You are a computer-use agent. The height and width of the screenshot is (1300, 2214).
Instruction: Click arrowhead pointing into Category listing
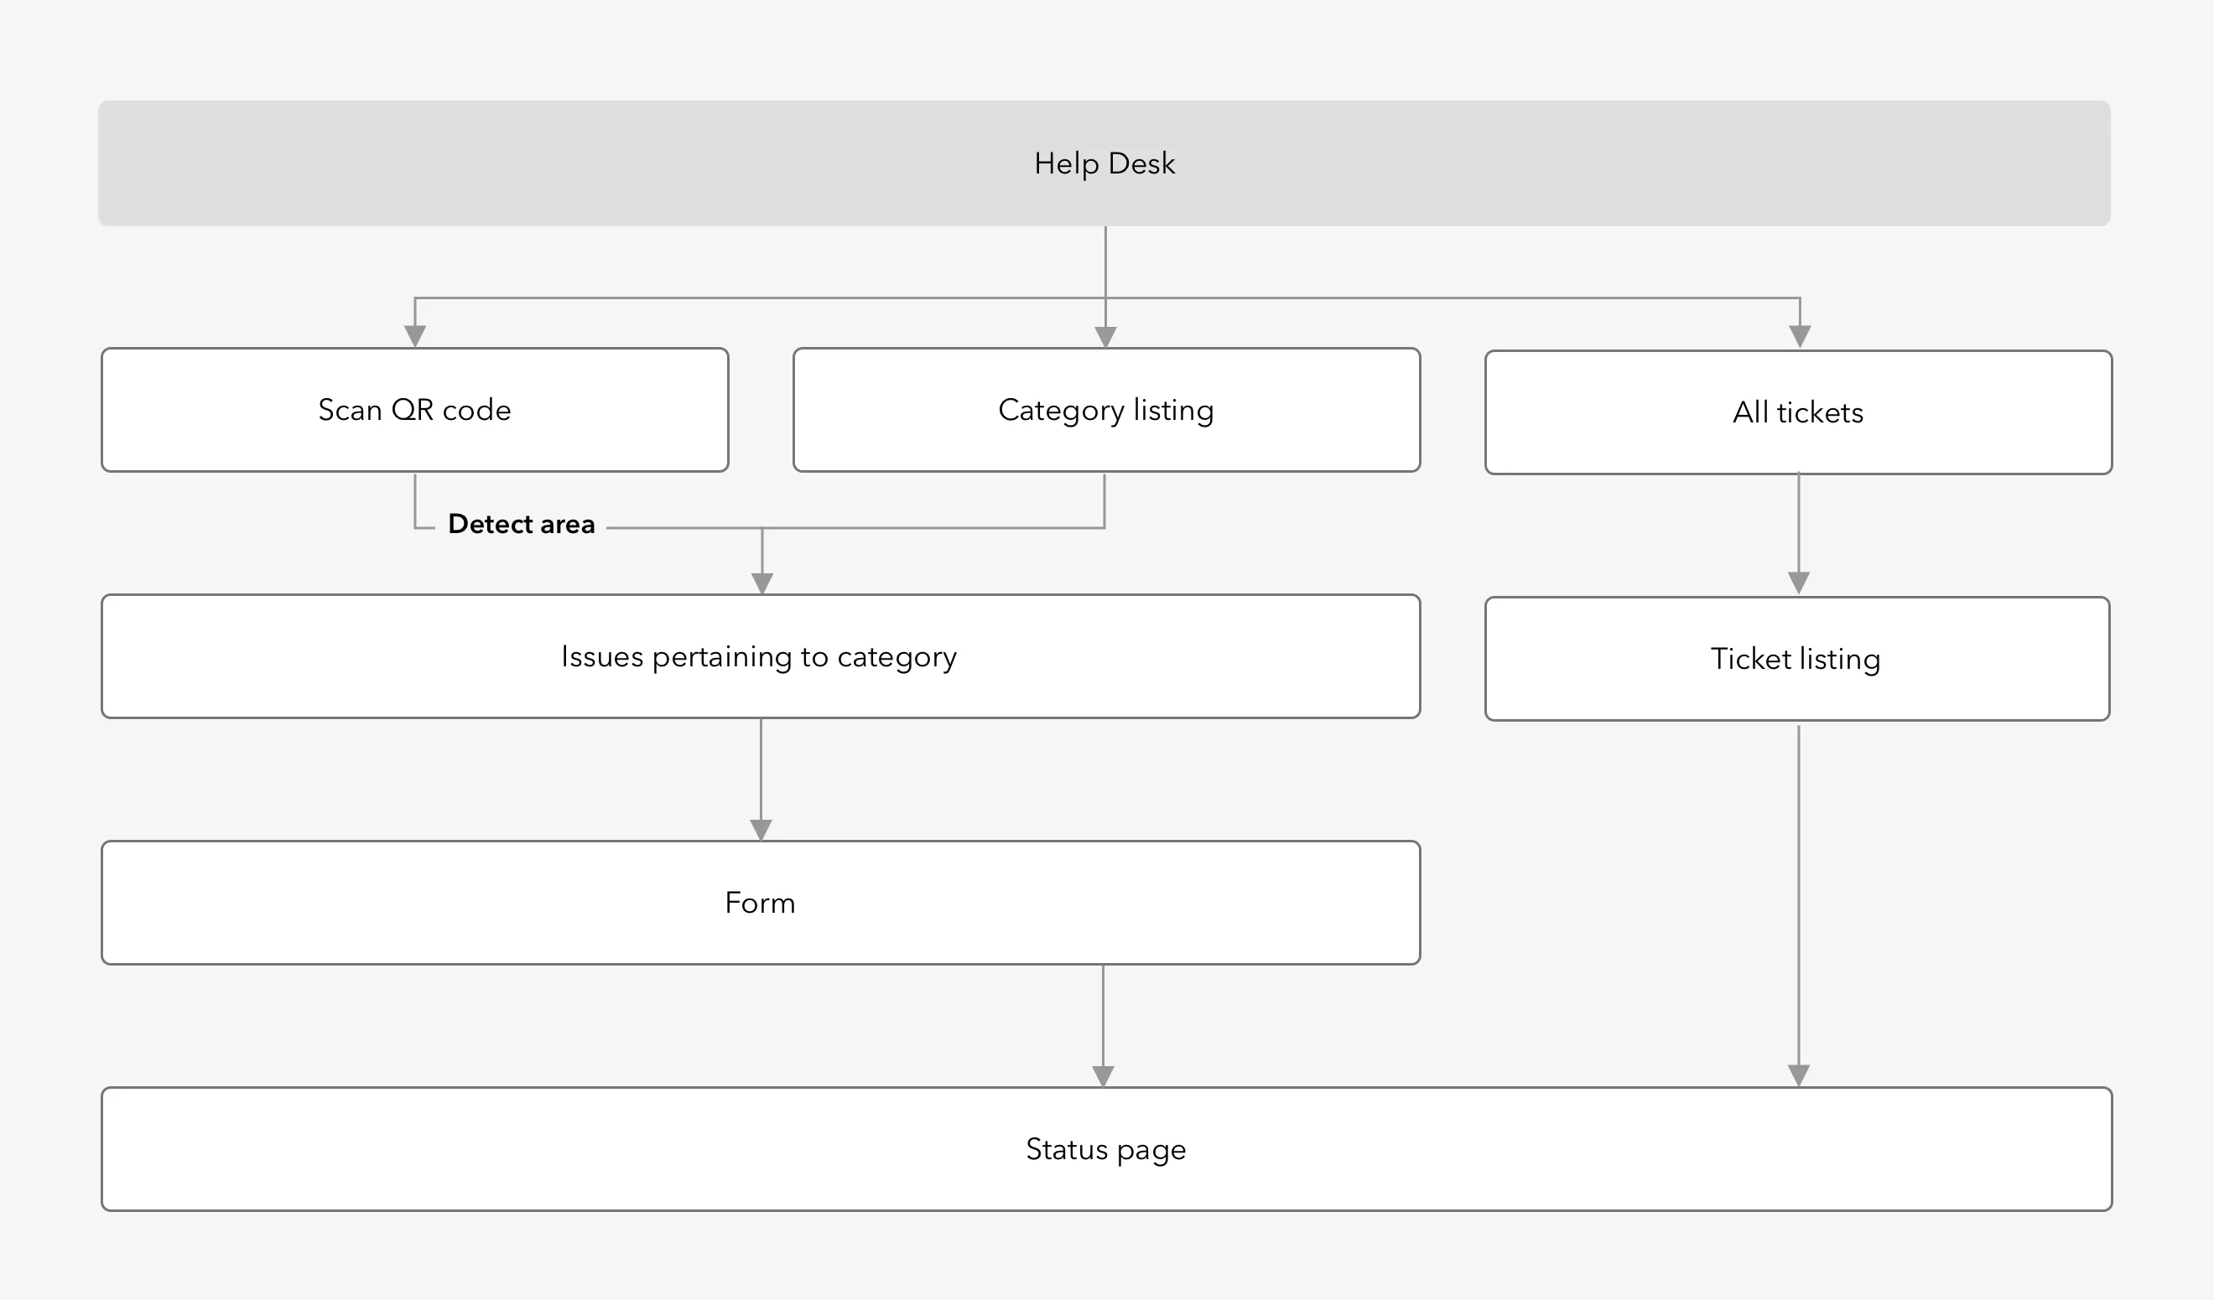1105,337
